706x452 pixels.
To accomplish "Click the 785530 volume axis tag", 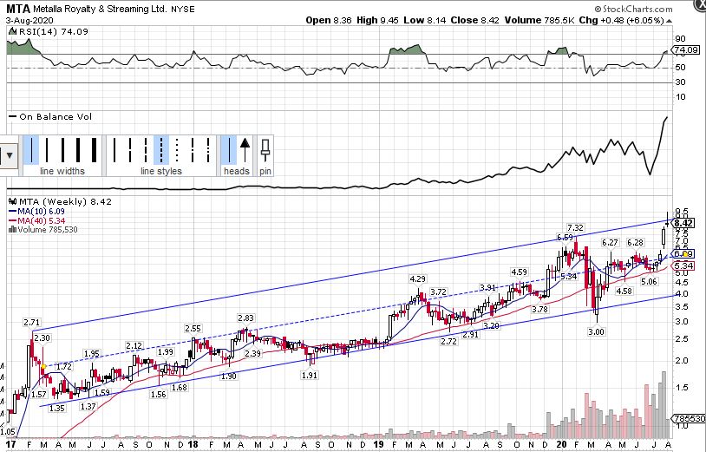I will pos(689,419).
